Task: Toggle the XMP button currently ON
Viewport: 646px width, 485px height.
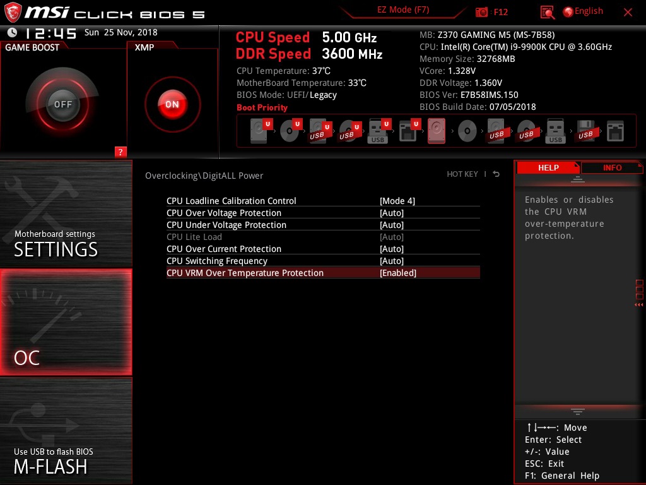Action: tap(173, 104)
